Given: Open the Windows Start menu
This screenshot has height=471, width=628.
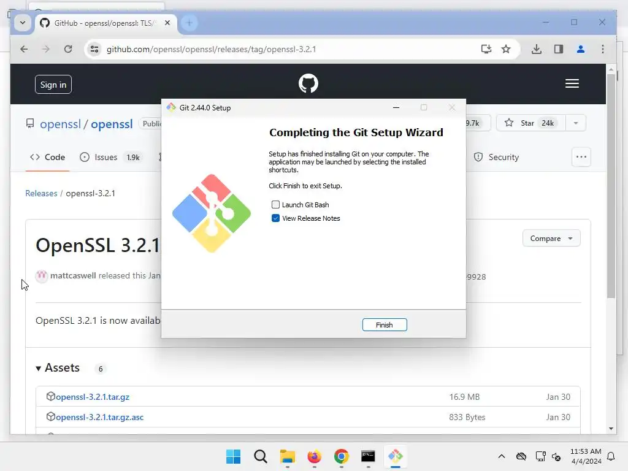Looking at the screenshot, I should [x=234, y=456].
